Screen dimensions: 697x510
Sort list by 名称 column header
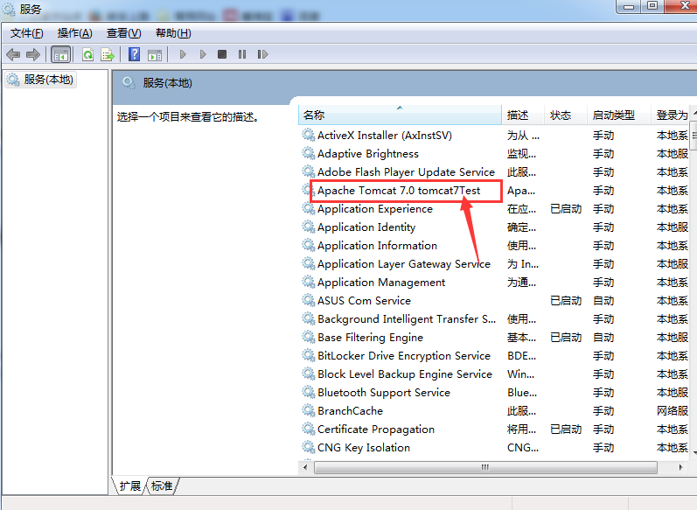tap(314, 115)
